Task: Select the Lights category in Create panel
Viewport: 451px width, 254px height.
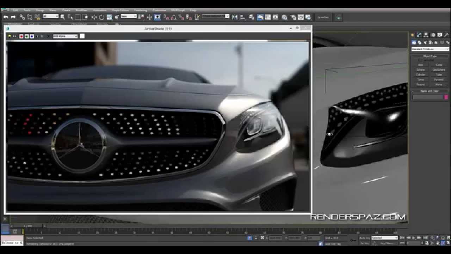Action: click(x=425, y=42)
